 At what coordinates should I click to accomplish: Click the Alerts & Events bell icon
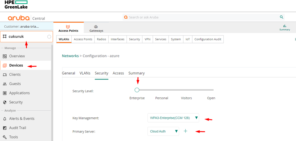pos(5,119)
